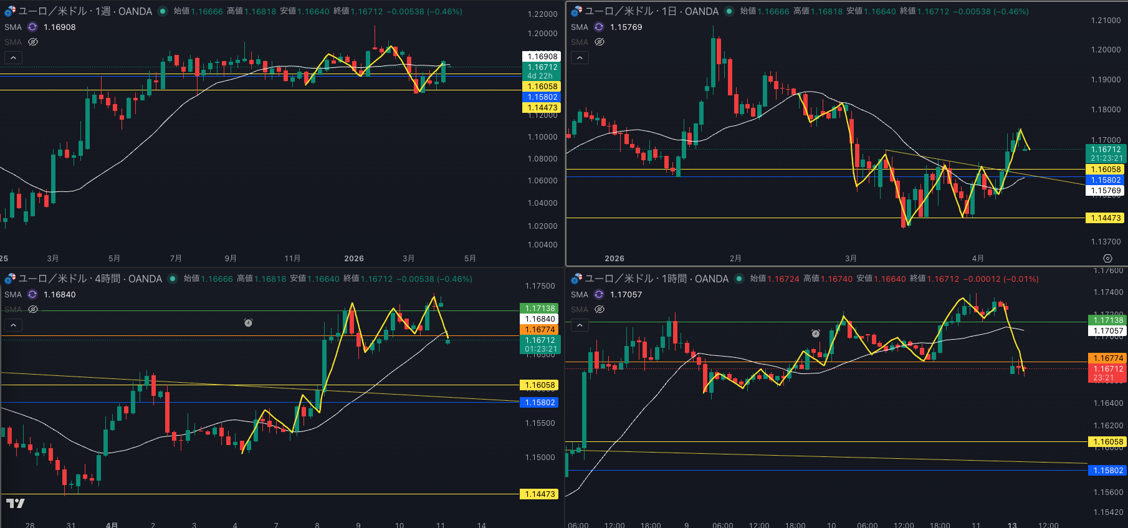Click the green market status dot on weekly chart
Image resolution: width=1128 pixels, height=528 pixels.
point(163,11)
